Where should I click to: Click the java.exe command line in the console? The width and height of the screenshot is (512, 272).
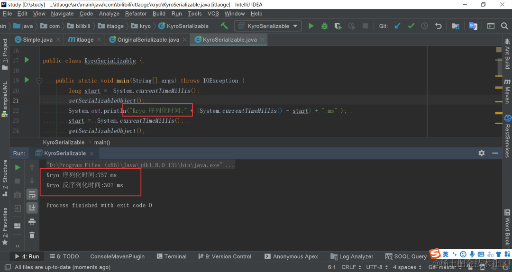pos(140,165)
